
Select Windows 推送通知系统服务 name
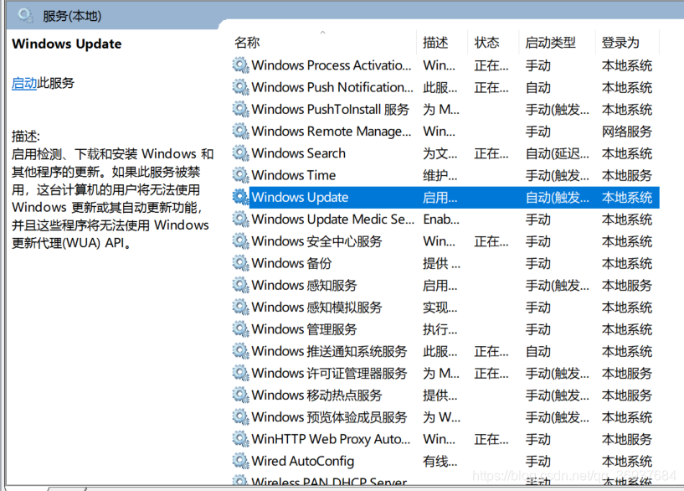(x=329, y=351)
